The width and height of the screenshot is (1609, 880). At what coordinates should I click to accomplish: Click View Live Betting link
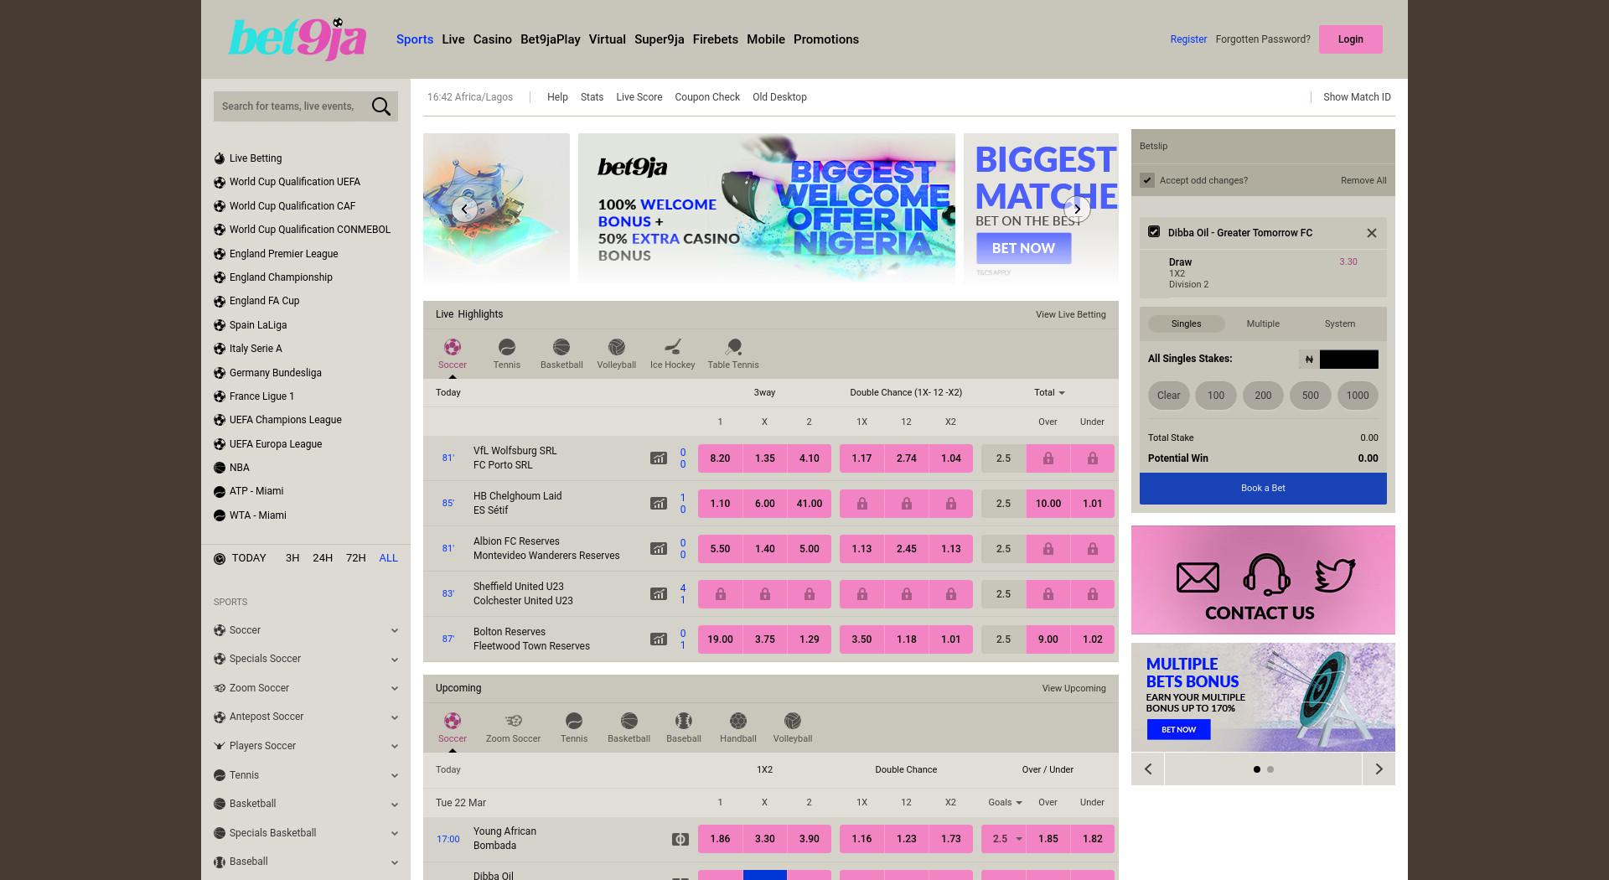(x=1070, y=314)
